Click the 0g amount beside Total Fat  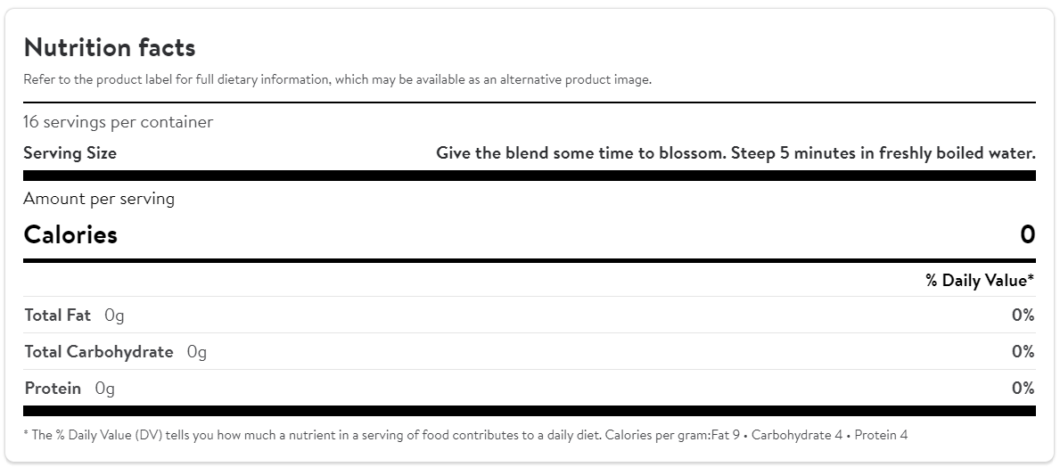[114, 315]
